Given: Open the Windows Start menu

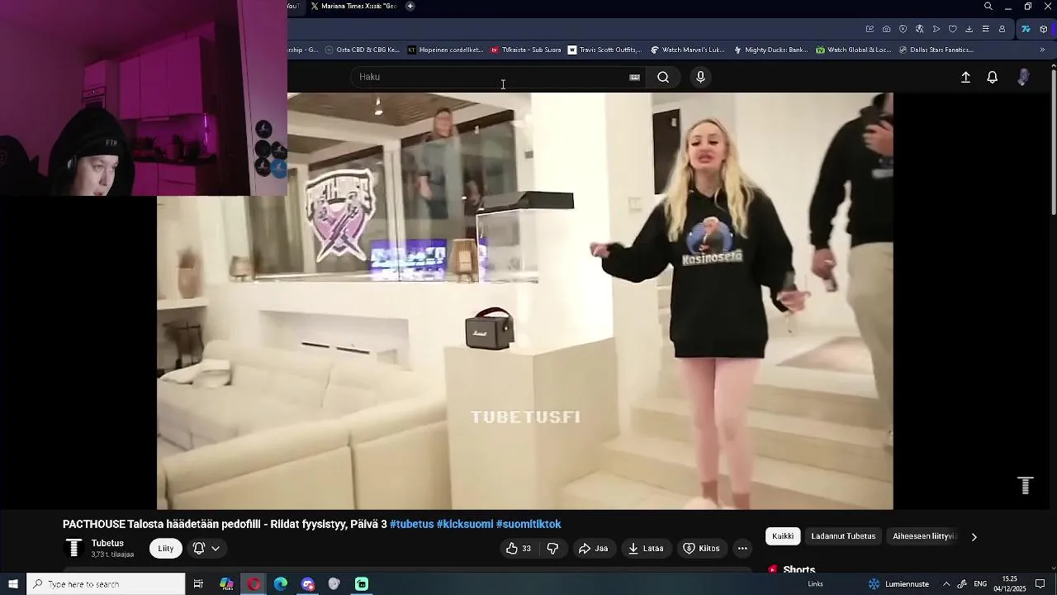Looking at the screenshot, I should (13, 584).
